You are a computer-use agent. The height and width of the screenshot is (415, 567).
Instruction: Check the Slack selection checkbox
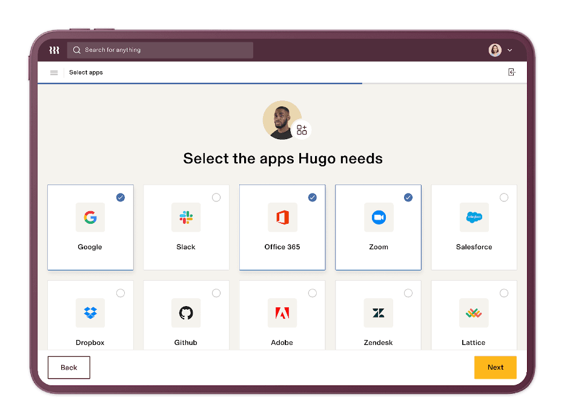tap(216, 197)
